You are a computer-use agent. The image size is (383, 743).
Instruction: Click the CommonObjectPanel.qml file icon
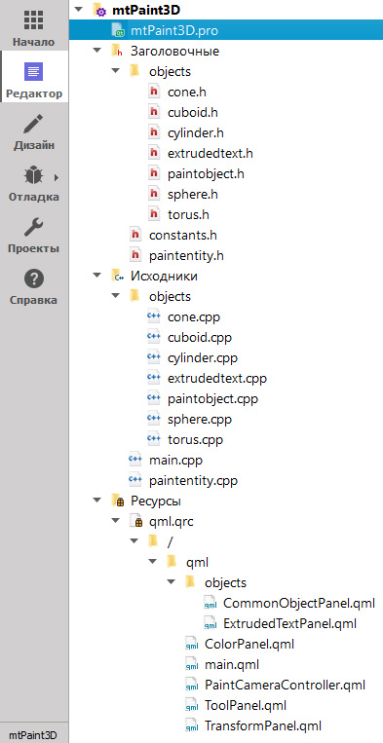coord(210,603)
